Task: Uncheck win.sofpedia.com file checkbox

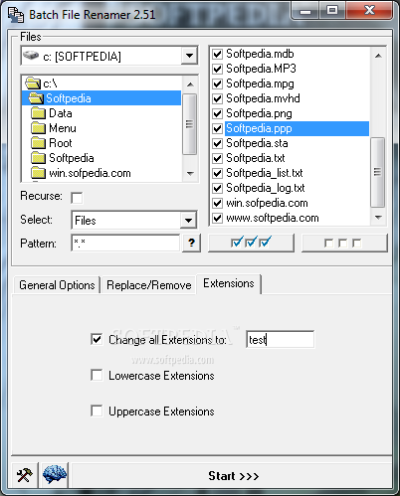Action: [217, 203]
